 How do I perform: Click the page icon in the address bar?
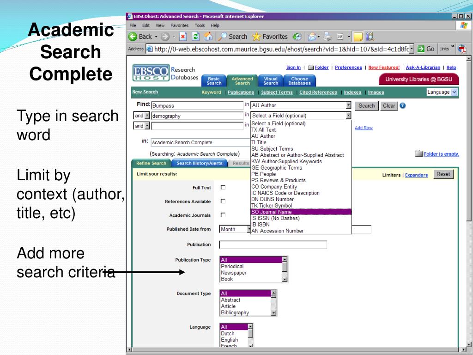150,49
